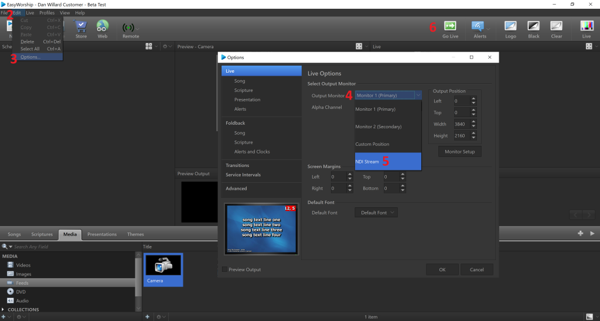This screenshot has height=321, width=600.
Task: Open the Web browser icon
Action: [102, 26]
